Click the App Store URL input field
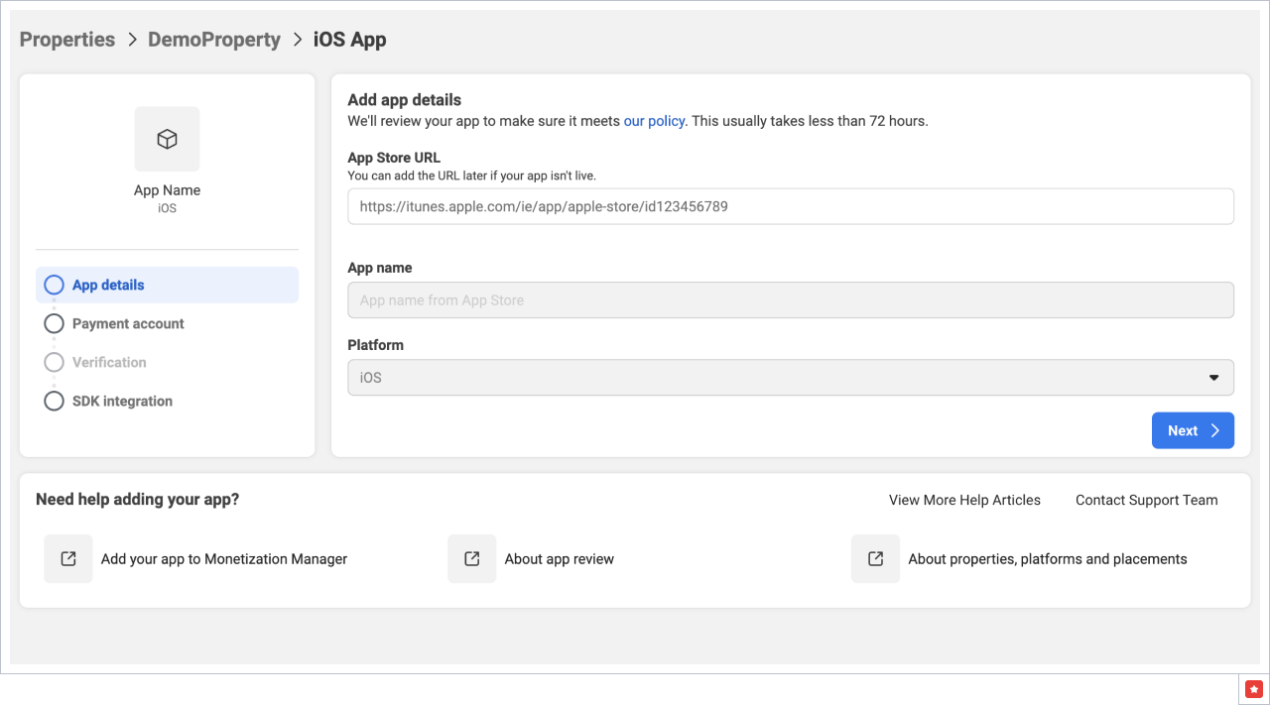 click(790, 206)
